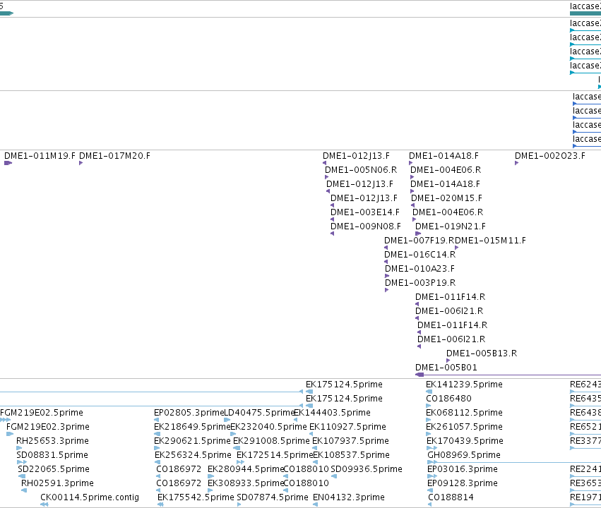
Task: Select the FGM219E02.3prime label
Action: (48, 427)
